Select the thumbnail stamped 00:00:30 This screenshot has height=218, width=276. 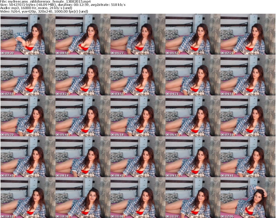tap(28, 34)
